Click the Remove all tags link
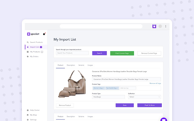This screenshot has width=194, height=121. [155, 83]
